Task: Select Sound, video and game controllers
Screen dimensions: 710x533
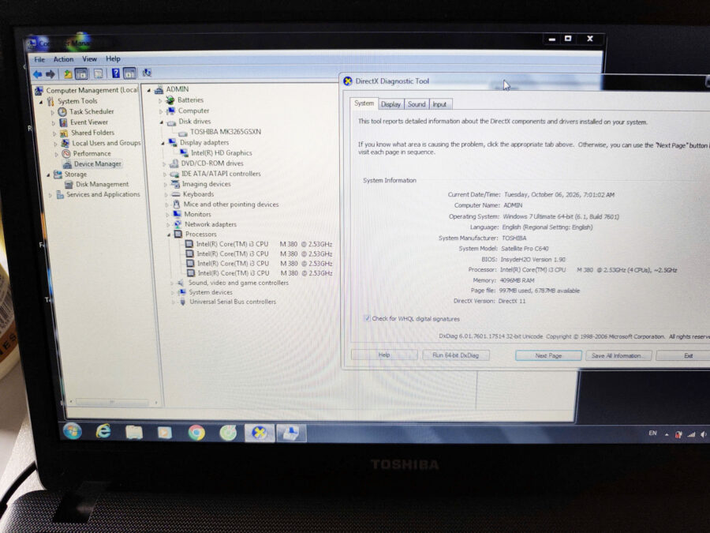Action: [238, 283]
